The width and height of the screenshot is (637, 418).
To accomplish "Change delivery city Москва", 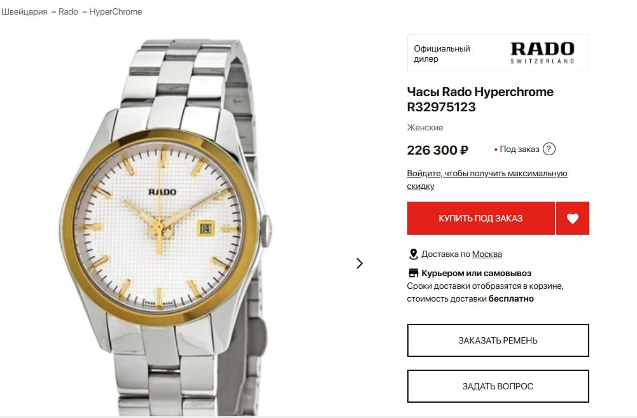I will point(487,254).
